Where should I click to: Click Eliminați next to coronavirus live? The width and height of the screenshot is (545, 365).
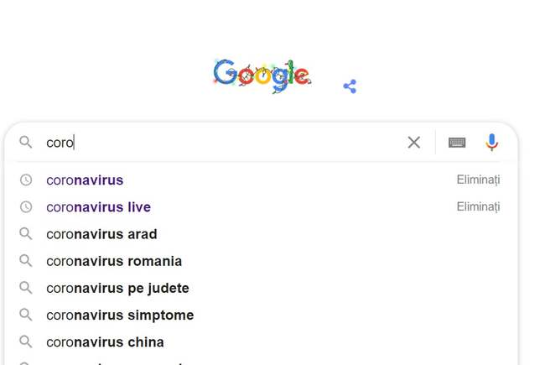478,206
